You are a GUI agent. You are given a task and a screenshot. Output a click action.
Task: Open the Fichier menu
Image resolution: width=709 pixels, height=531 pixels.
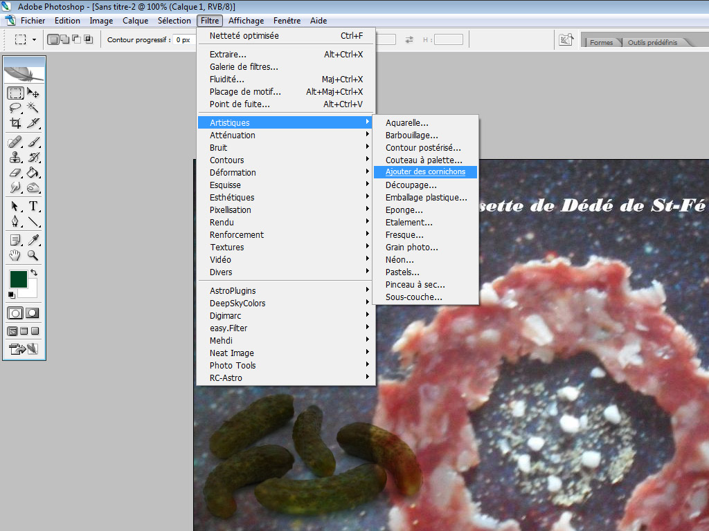click(x=33, y=21)
